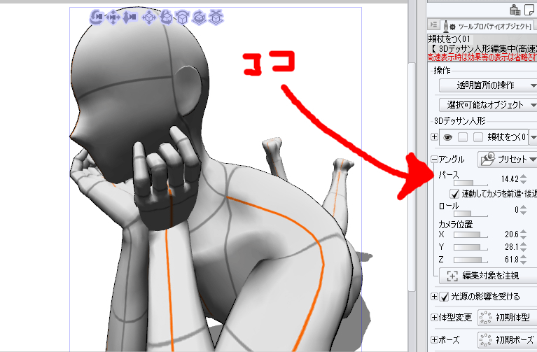Select the camera rotate manipulator icon
Screen dimensions: 537x352
tap(97, 16)
